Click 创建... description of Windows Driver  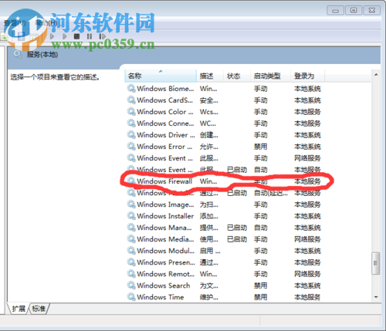tap(209, 135)
